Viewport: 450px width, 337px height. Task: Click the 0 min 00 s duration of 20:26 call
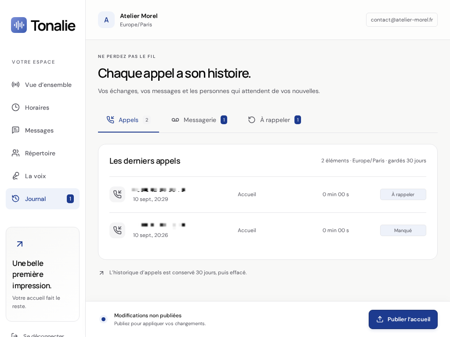[x=335, y=230]
